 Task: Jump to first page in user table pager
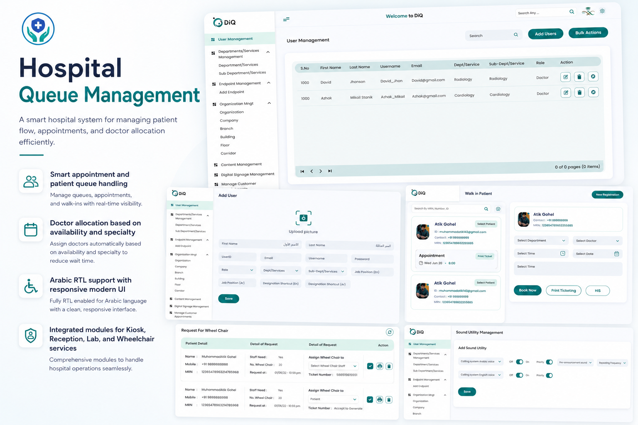[302, 171]
